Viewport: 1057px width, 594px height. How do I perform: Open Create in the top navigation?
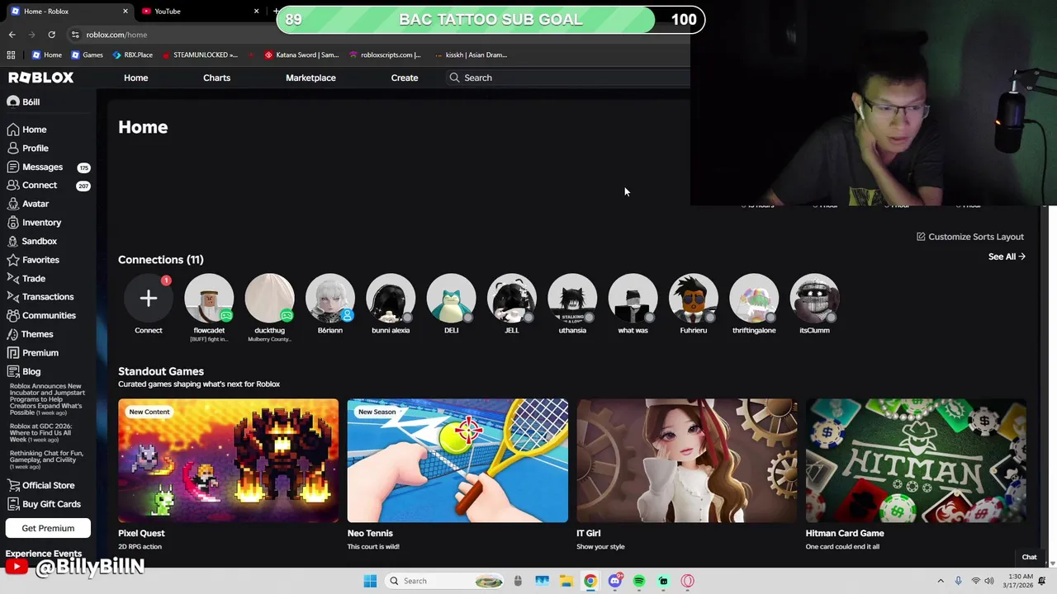[405, 78]
